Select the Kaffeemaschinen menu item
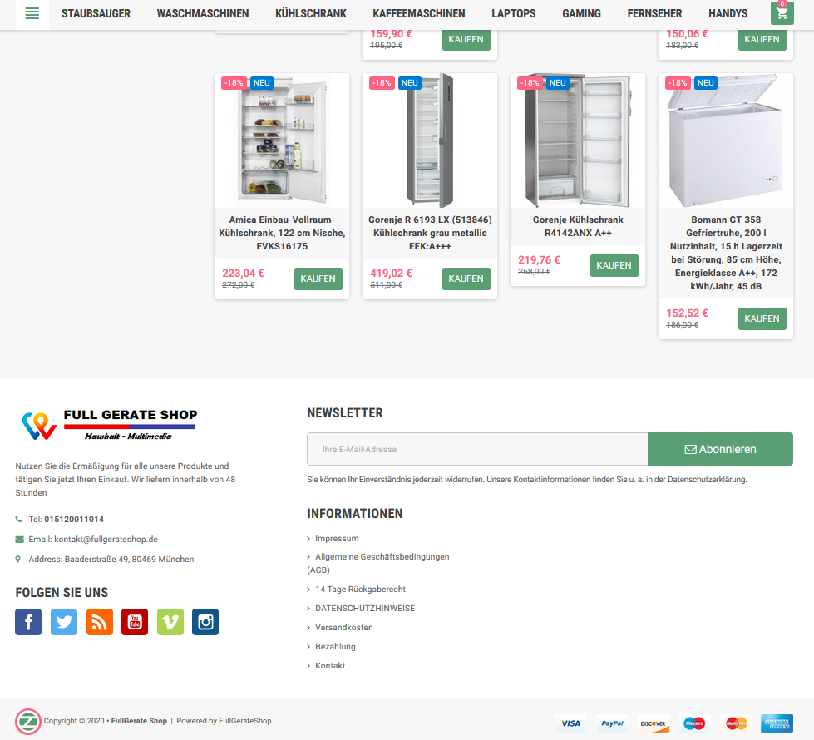Image resolution: width=814 pixels, height=740 pixels. tap(419, 13)
